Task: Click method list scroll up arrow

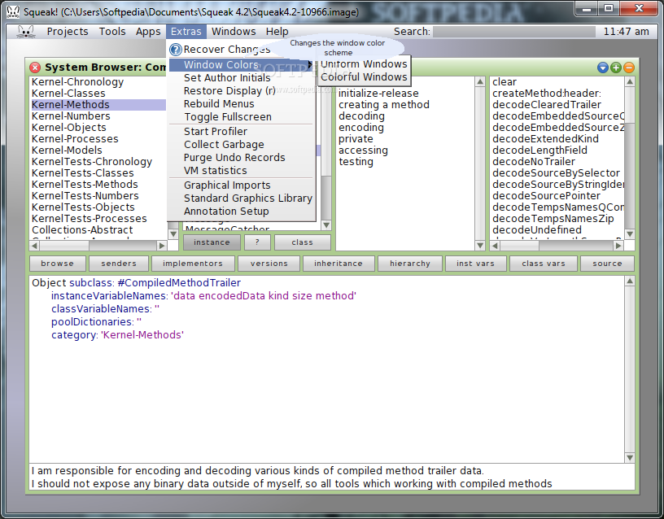Action: (630, 81)
